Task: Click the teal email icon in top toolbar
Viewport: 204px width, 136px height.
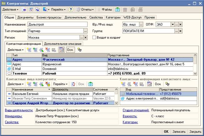Action: [117, 10]
